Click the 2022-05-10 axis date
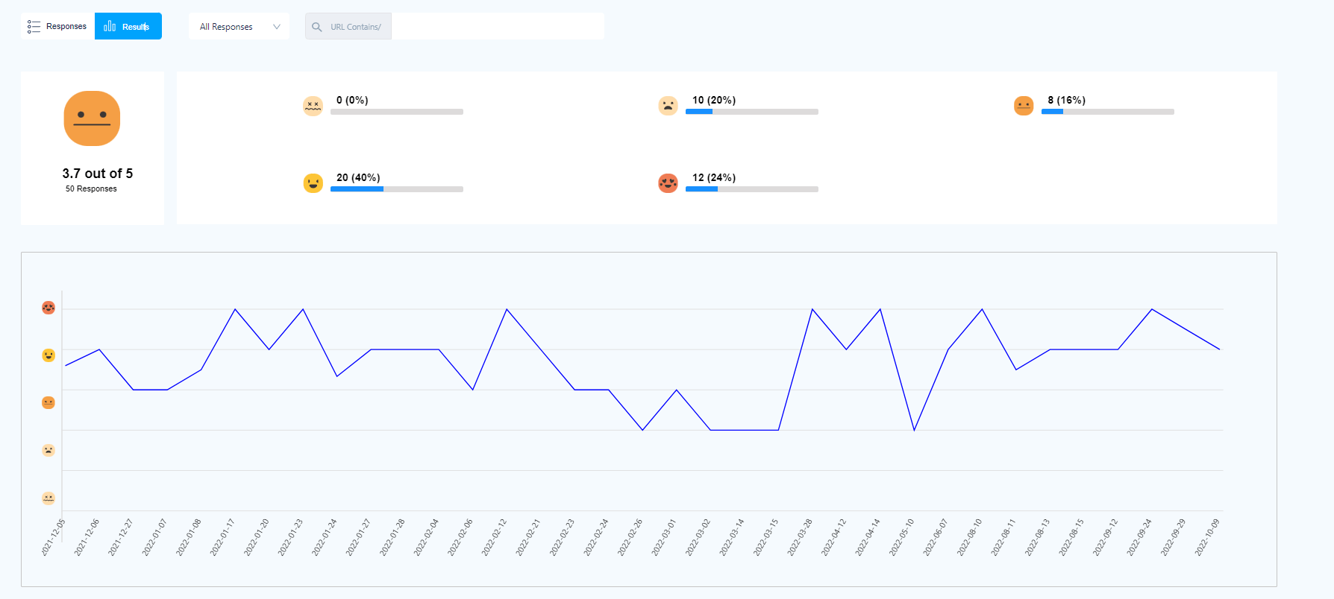This screenshot has height=599, width=1334. 902,537
